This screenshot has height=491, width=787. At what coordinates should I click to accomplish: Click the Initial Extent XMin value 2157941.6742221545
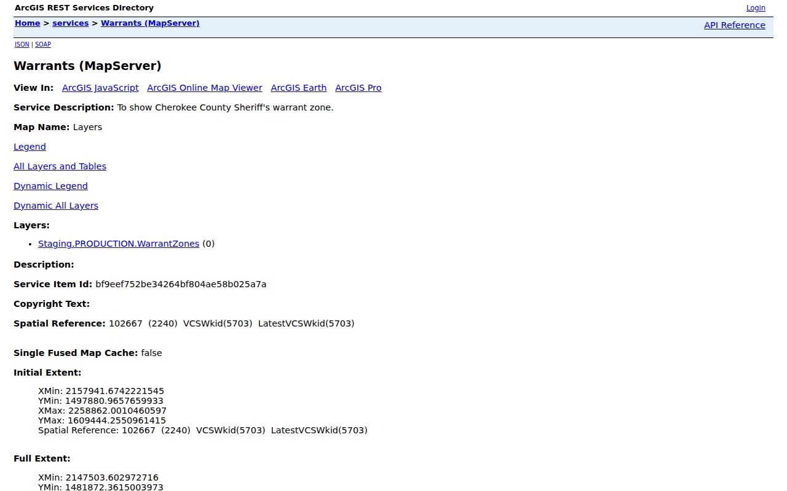(x=115, y=391)
